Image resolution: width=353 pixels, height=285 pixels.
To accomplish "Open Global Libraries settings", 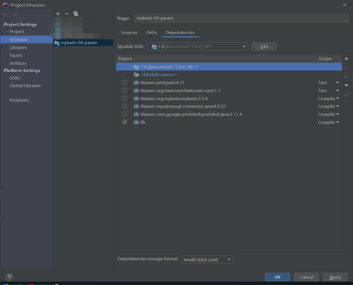I will coord(25,86).
